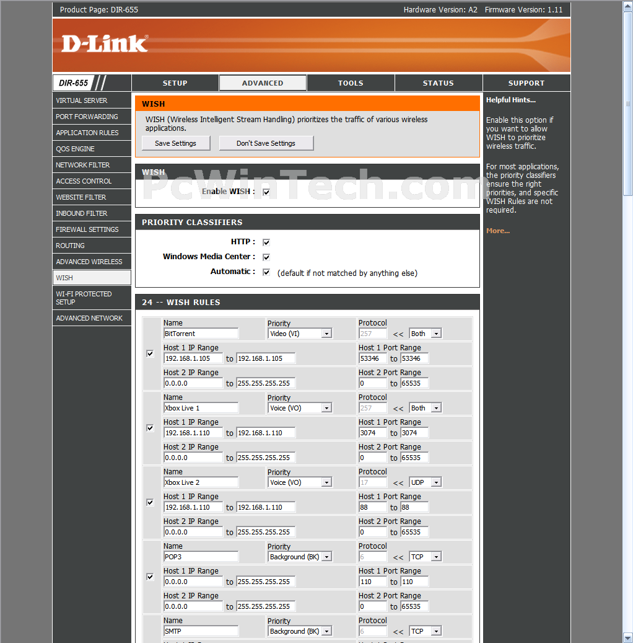This screenshot has width=633, height=643.
Task: Click Xbox Live 2 Host 1 port start field
Action: tap(373, 507)
